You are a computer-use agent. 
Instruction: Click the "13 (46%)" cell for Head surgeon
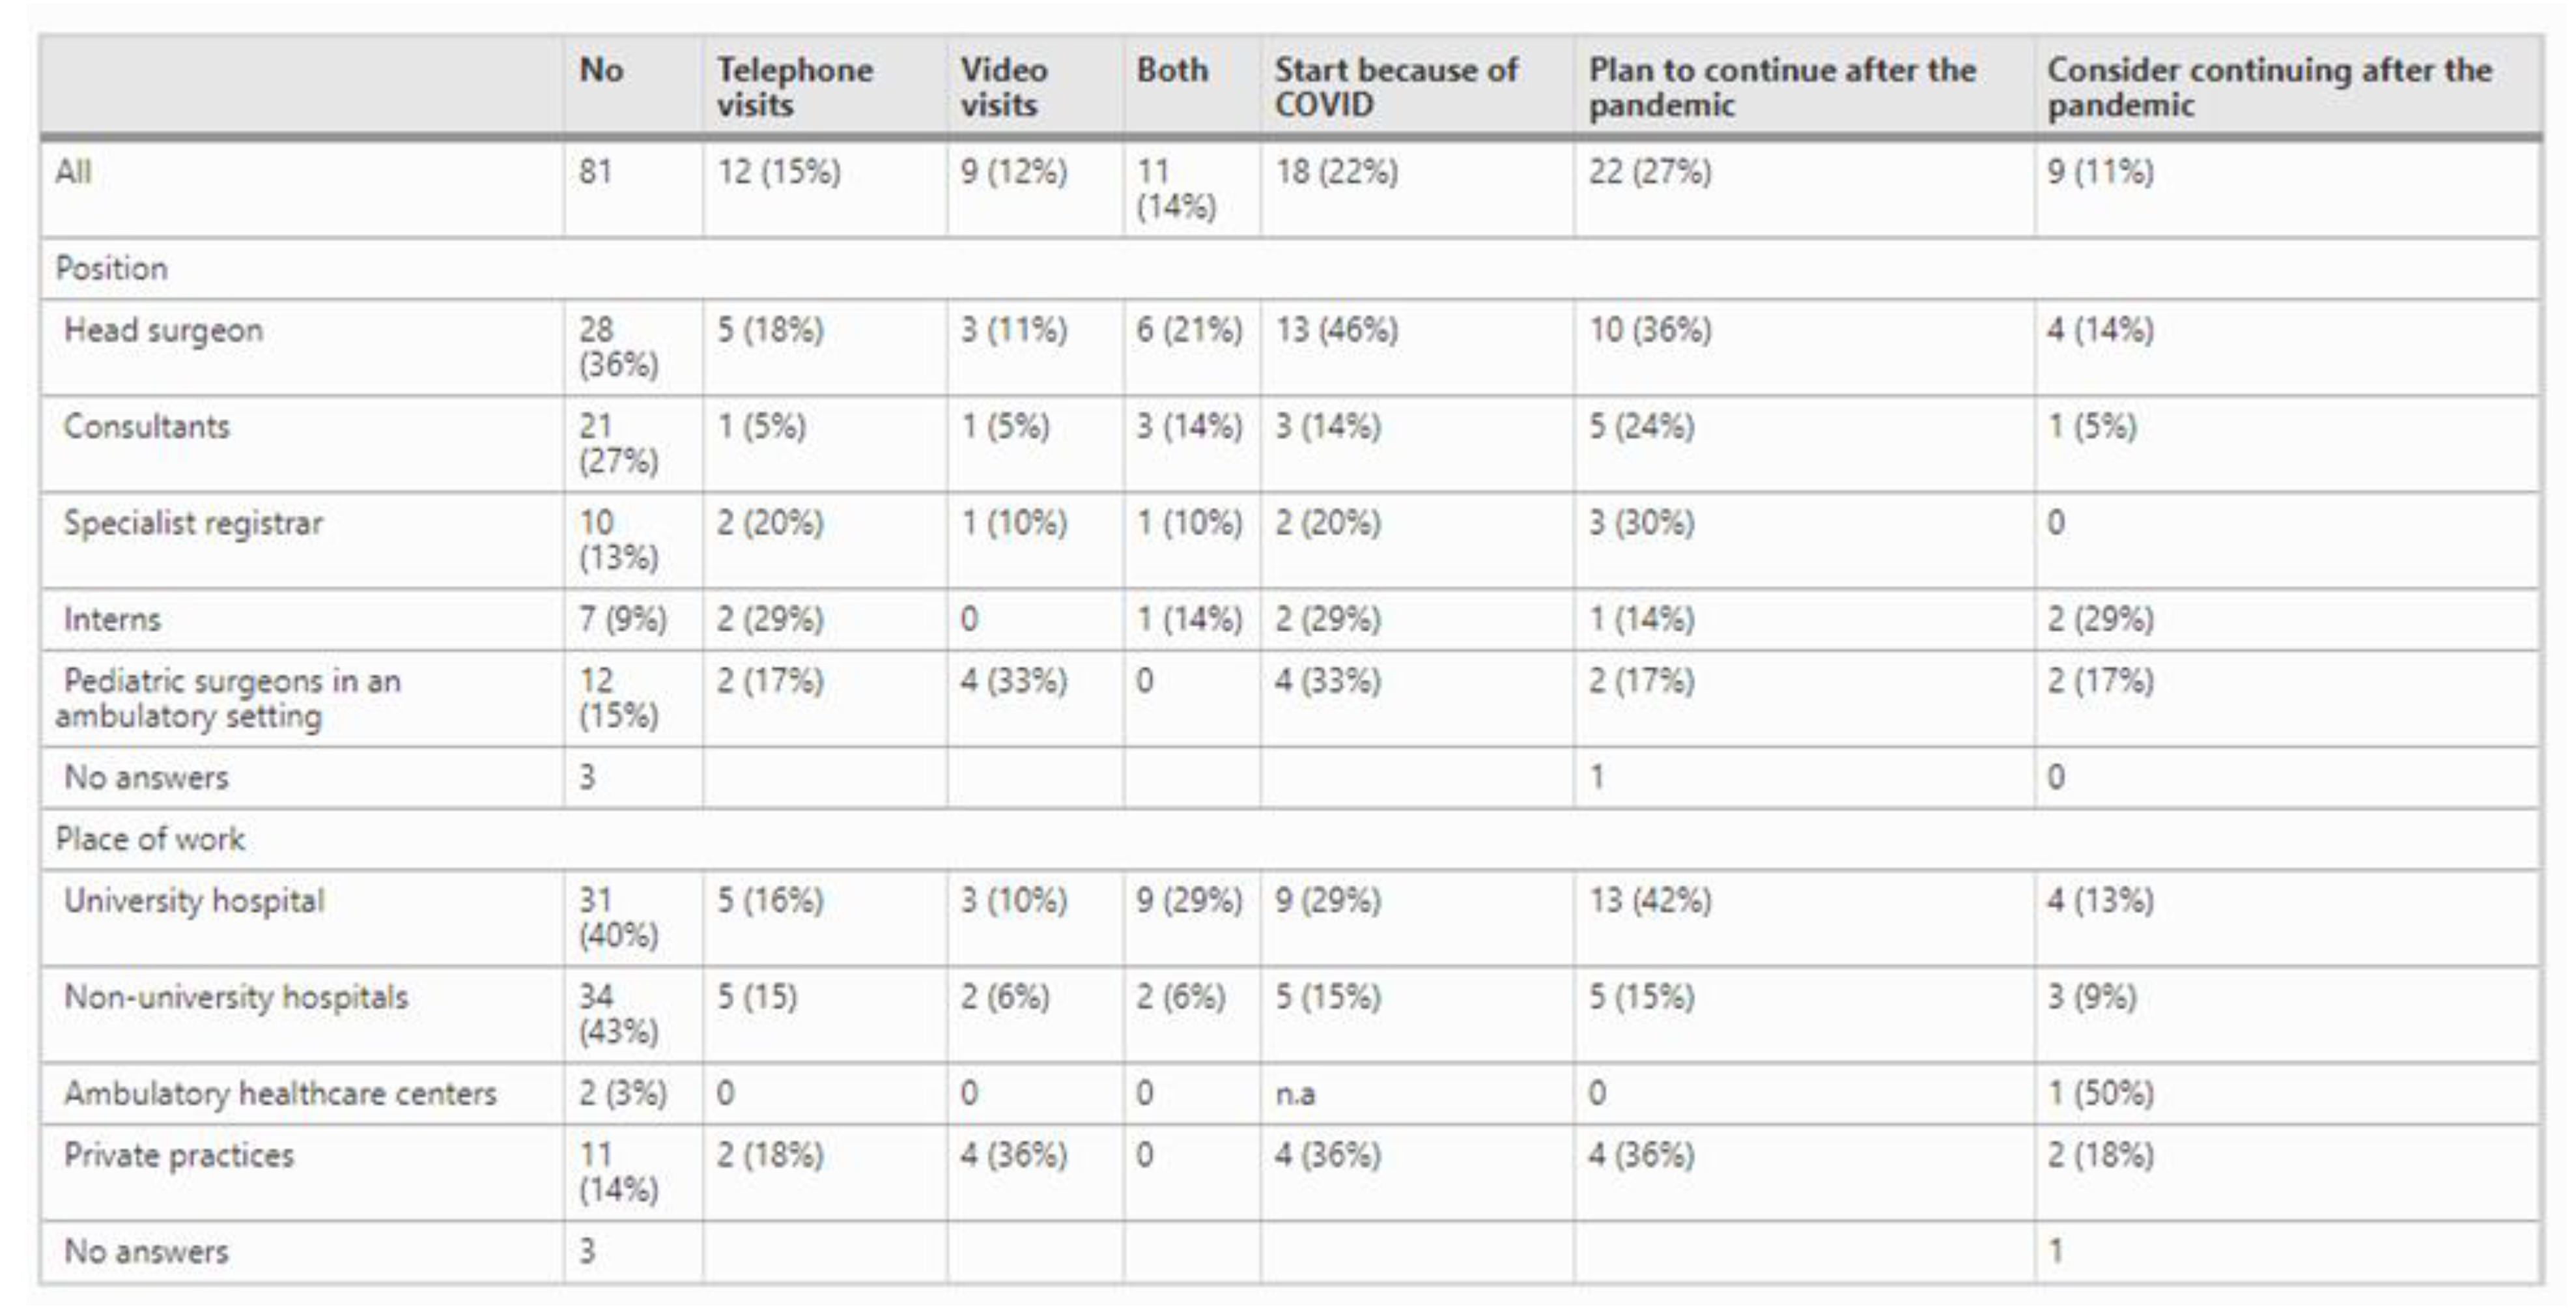pyautogui.click(x=1336, y=330)
